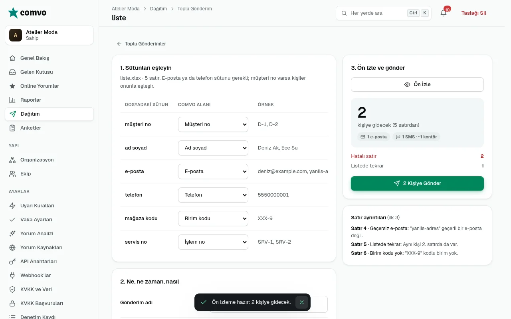Click the KVKK ve Veri shield icon
Image resolution: width=511 pixels, height=319 pixels.
tap(12, 289)
